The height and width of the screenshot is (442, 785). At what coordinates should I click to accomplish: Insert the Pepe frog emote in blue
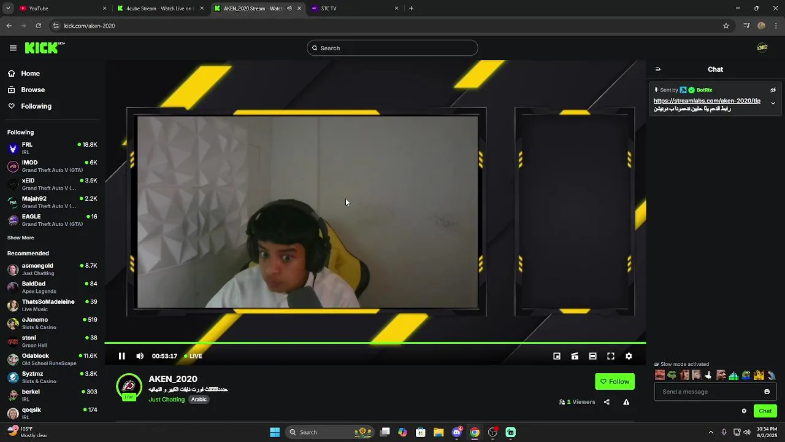[x=746, y=375]
